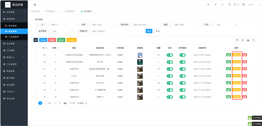262x126 pixels.
Task: Go to home via house icon
Action: point(208,5)
